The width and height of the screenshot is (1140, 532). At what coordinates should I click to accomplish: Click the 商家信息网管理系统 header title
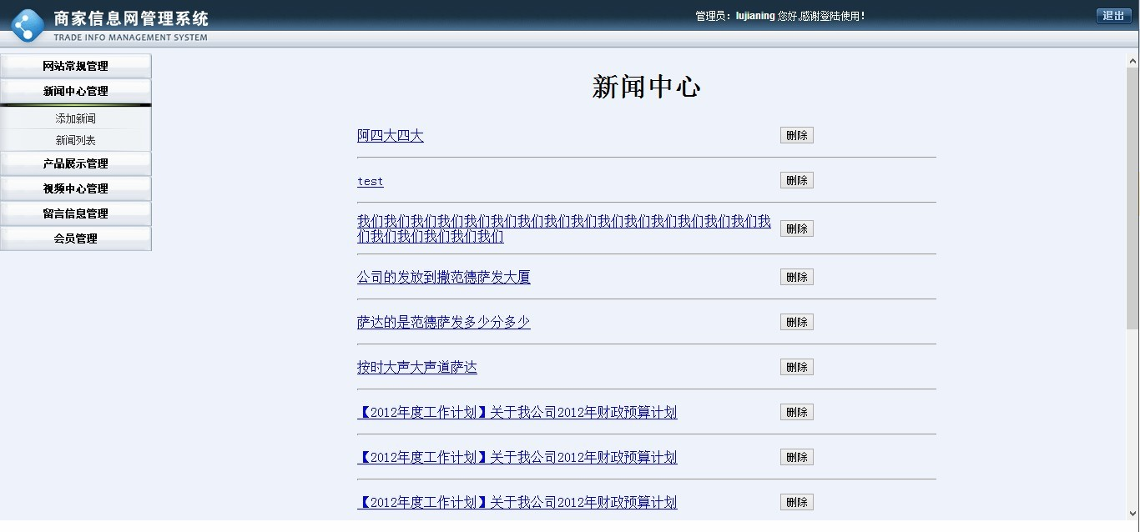coord(131,18)
